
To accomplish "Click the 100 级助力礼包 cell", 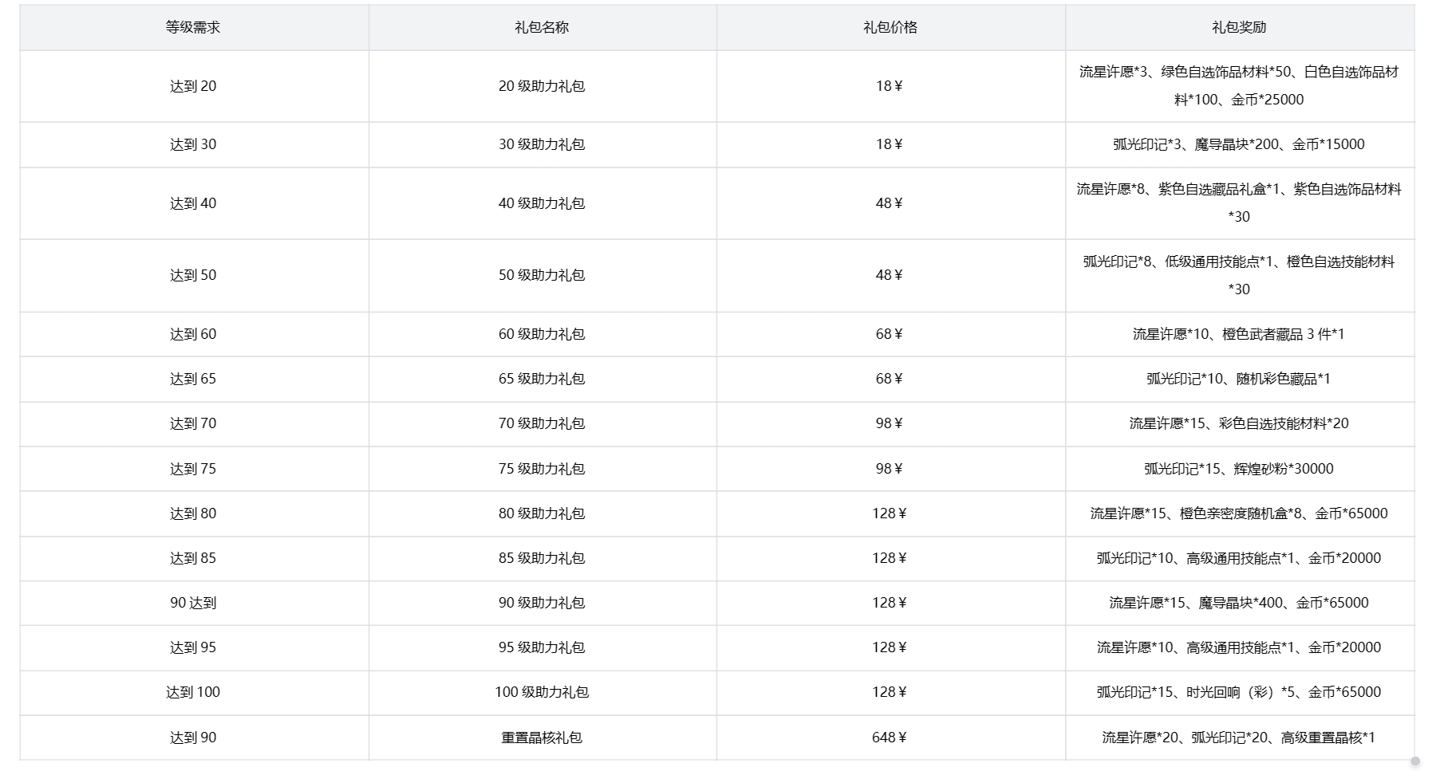I will point(542,692).
